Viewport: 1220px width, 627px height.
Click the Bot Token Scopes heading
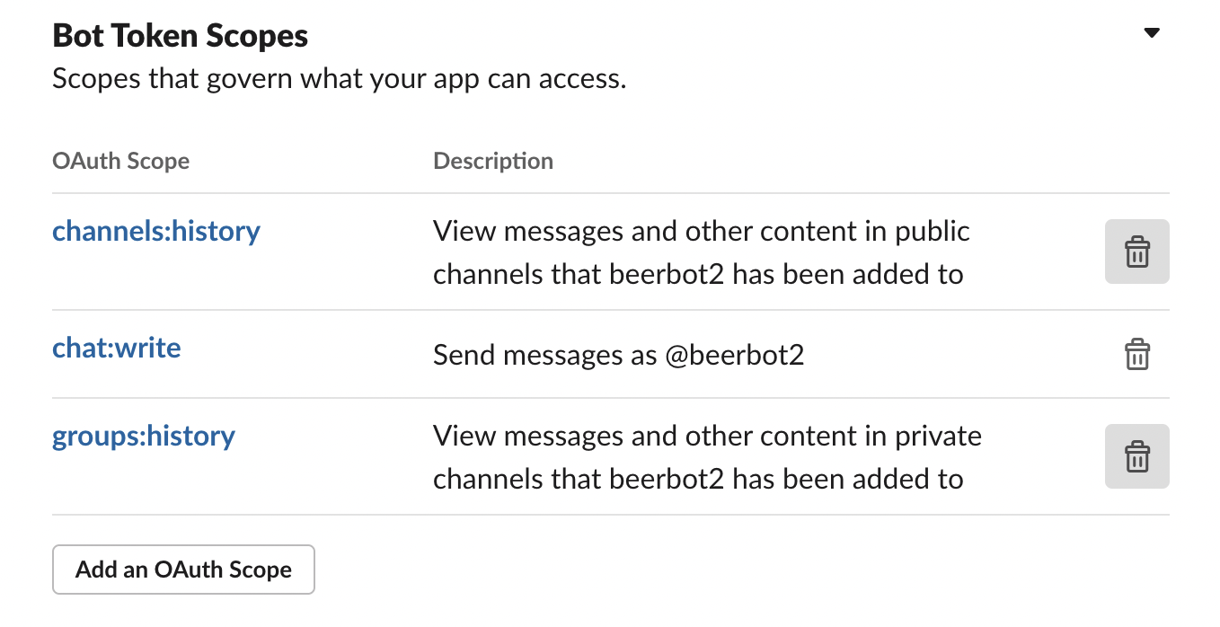[x=181, y=36]
